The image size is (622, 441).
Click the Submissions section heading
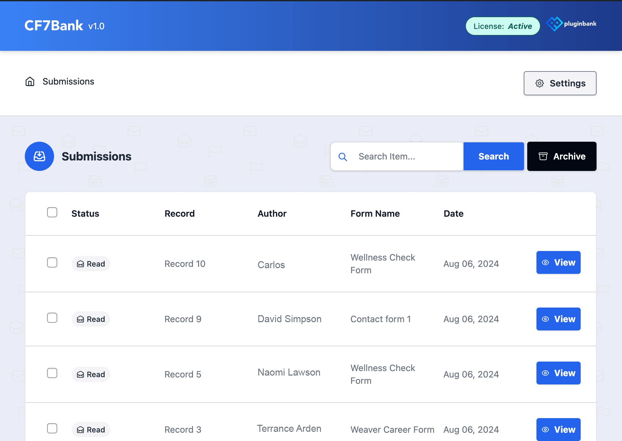(96, 156)
